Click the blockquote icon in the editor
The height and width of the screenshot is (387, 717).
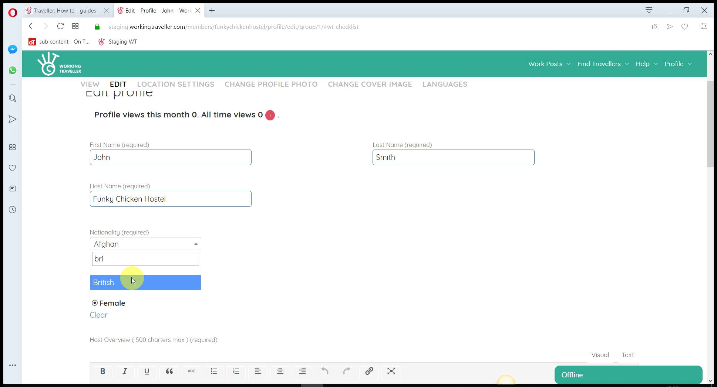coord(169,371)
